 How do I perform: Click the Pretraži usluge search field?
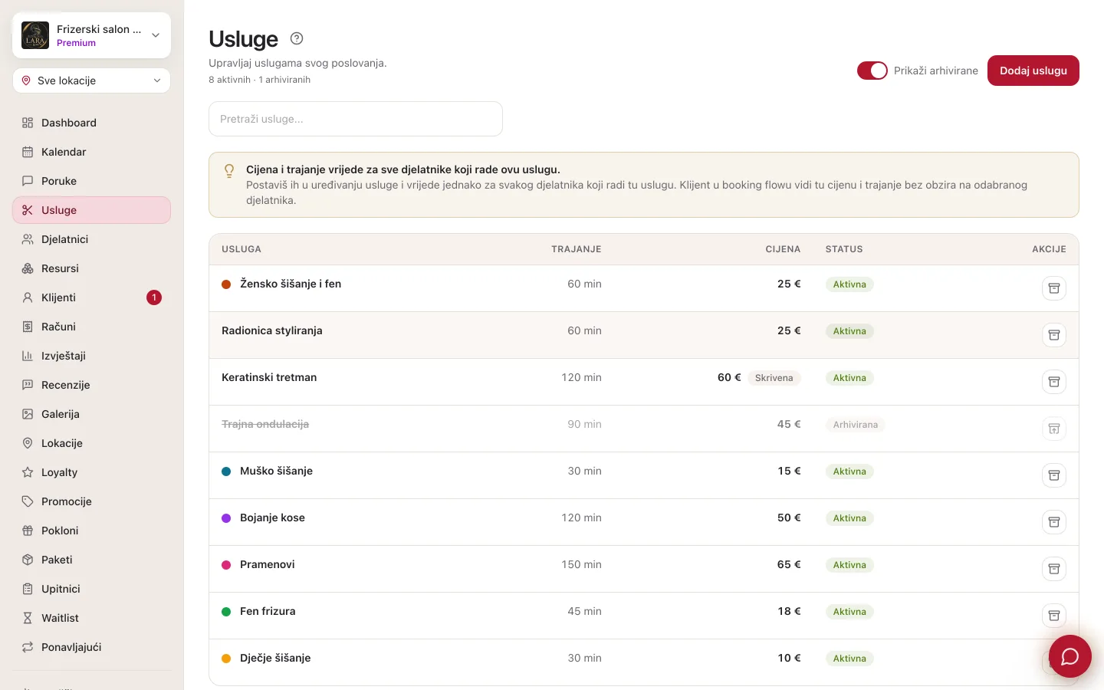coord(356,119)
